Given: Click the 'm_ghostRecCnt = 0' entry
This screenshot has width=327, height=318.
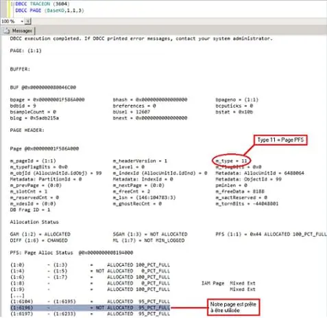Looking at the screenshot, I should (137, 203).
